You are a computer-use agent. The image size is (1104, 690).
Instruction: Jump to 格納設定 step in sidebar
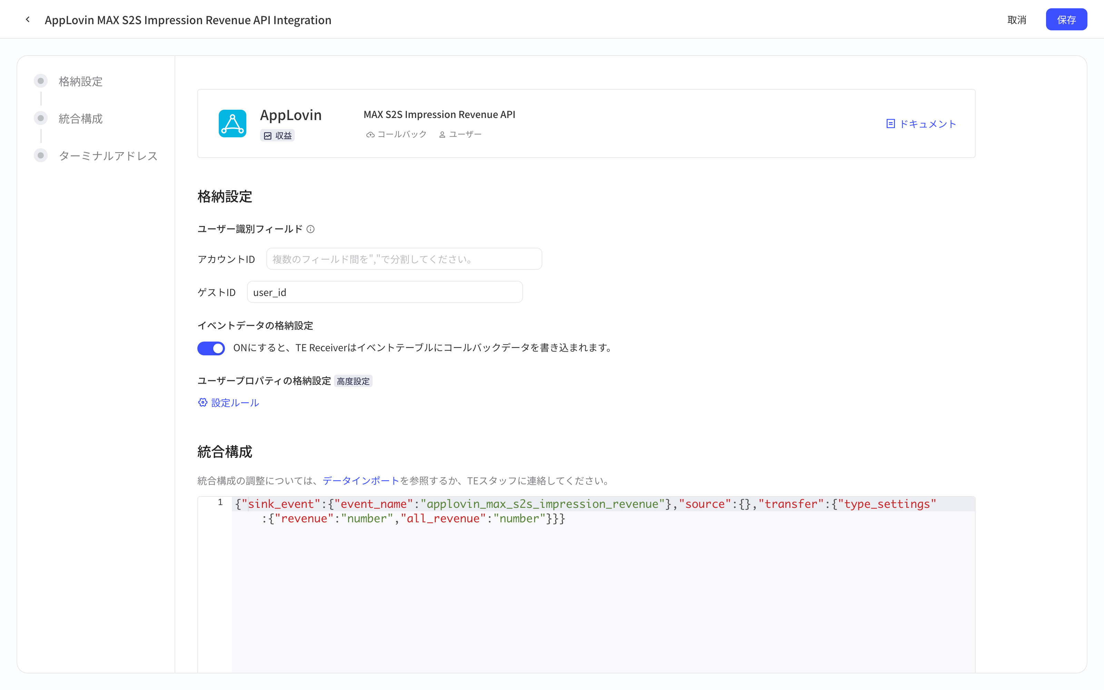81,81
